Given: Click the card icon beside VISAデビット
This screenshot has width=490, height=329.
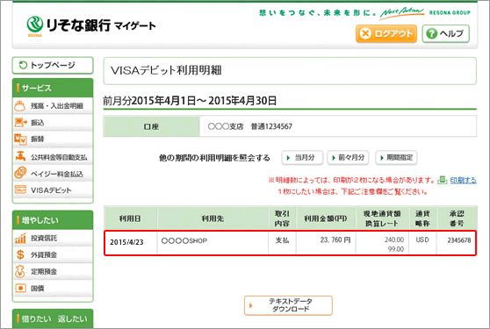Looking at the screenshot, I should pyautogui.click(x=20, y=190).
